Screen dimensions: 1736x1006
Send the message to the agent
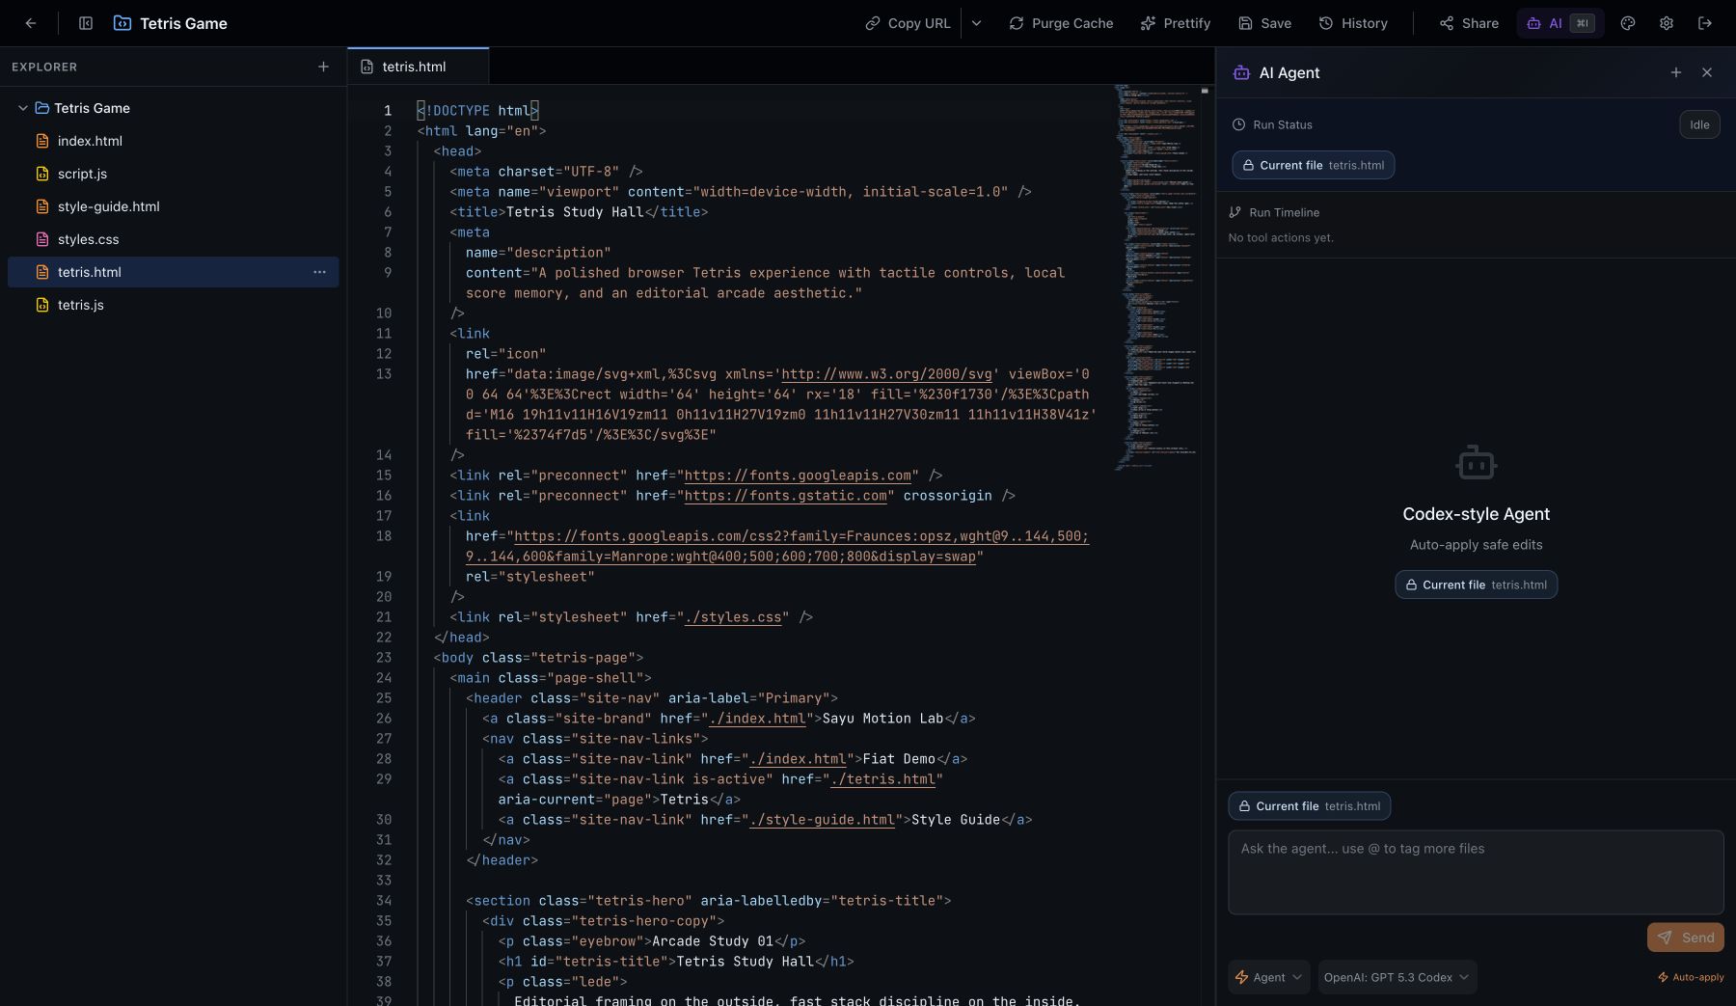point(1685,938)
